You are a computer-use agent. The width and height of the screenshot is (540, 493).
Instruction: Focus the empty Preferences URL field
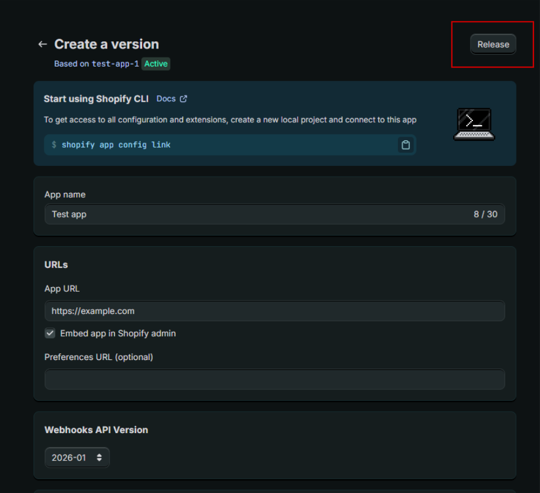coord(274,379)
